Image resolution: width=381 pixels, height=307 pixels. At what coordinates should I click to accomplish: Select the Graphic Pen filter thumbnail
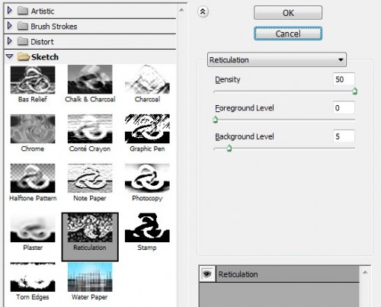(x=147, y=129)
